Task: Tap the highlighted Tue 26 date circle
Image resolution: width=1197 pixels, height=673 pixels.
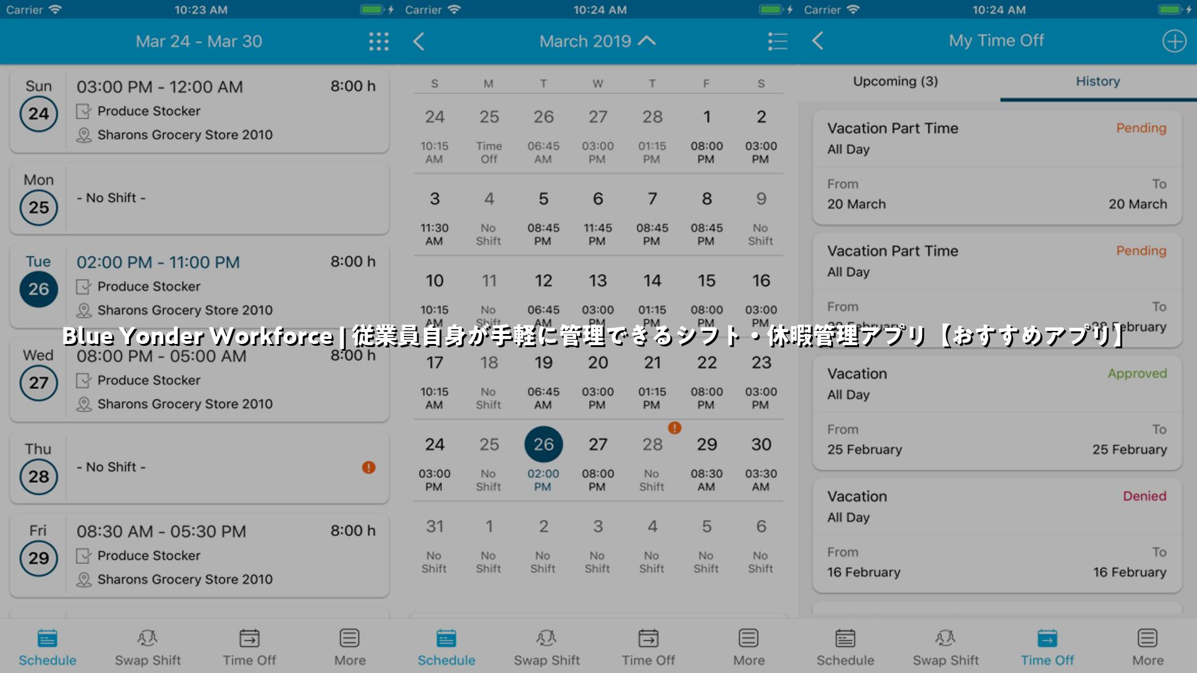Action: (x=39, y=289)
